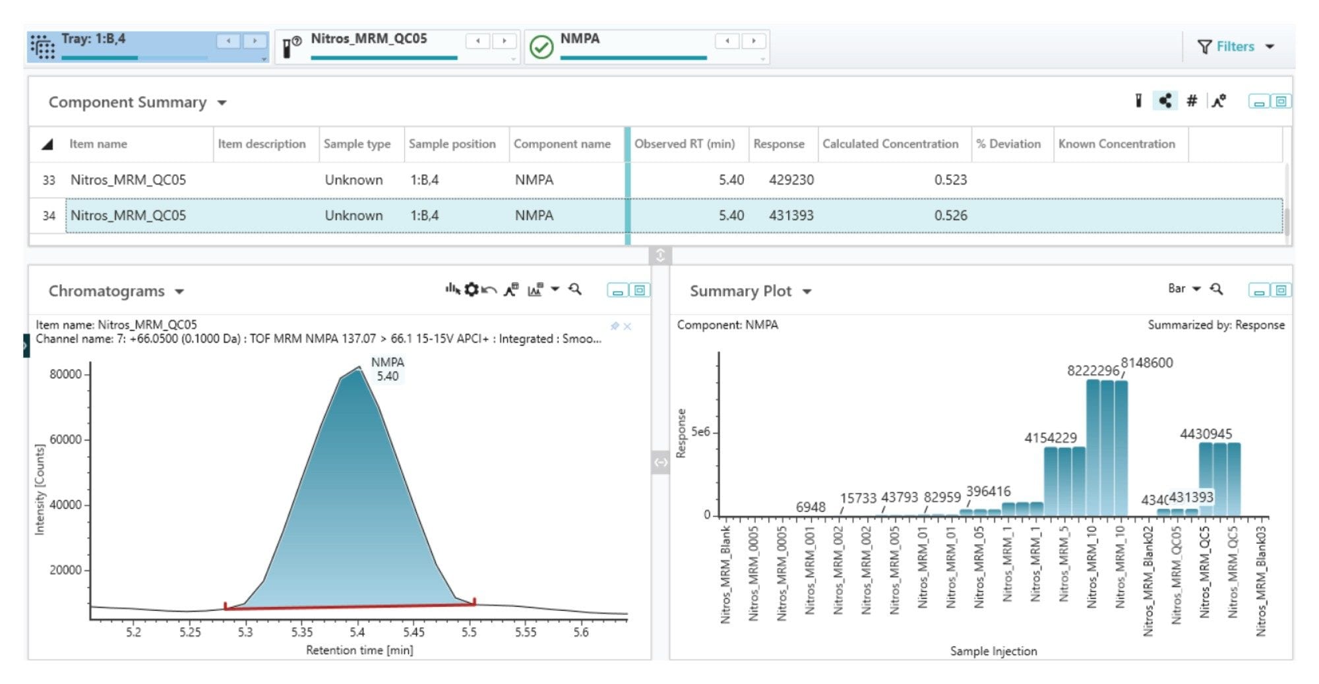1319x684 pixels.
Task: Click the 8222296 bar in Summary Plot
Action: (1093, 447)
